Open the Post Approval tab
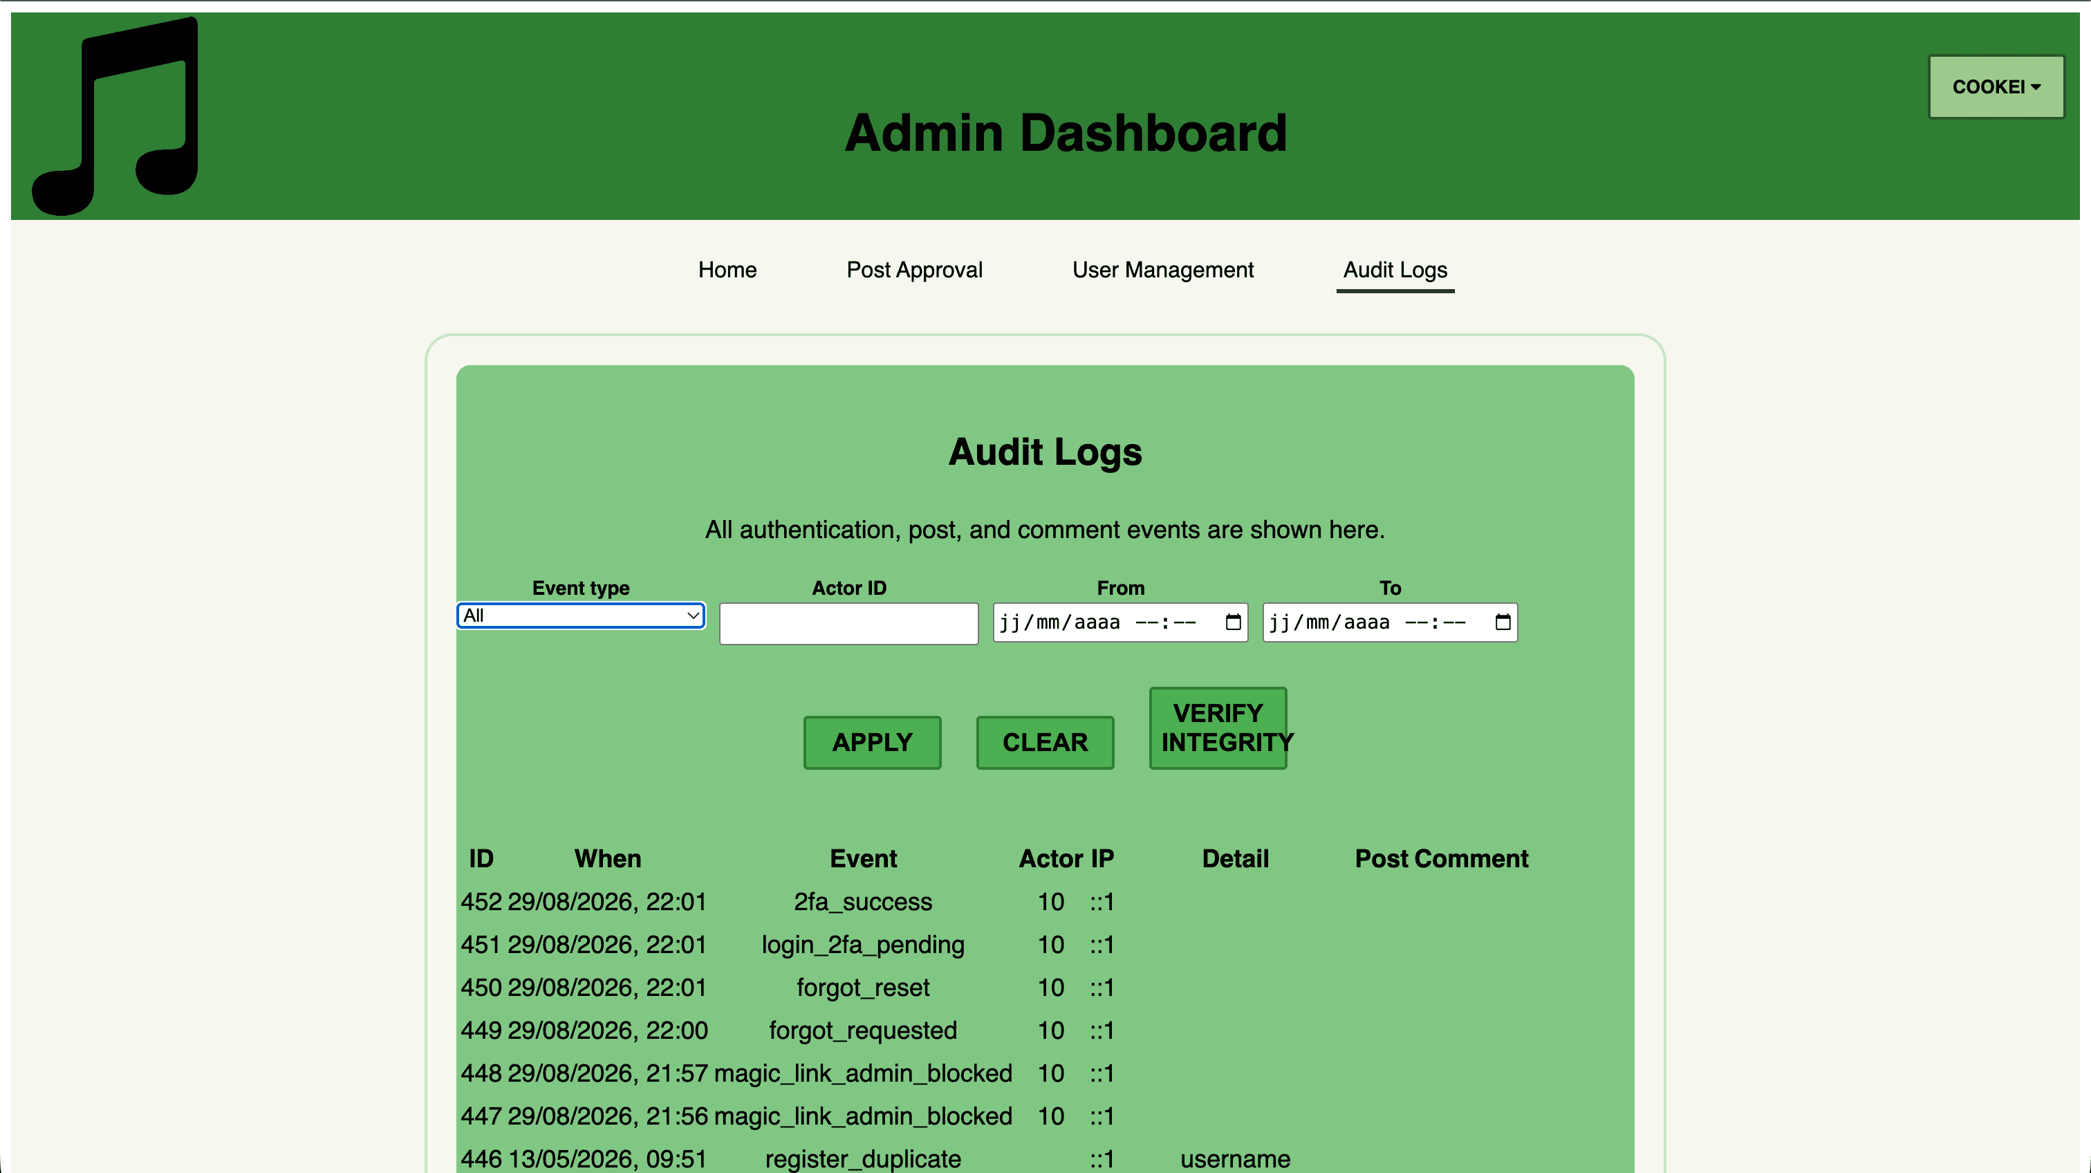This screenshot has height=1173, width=2091. coord(914,270)
